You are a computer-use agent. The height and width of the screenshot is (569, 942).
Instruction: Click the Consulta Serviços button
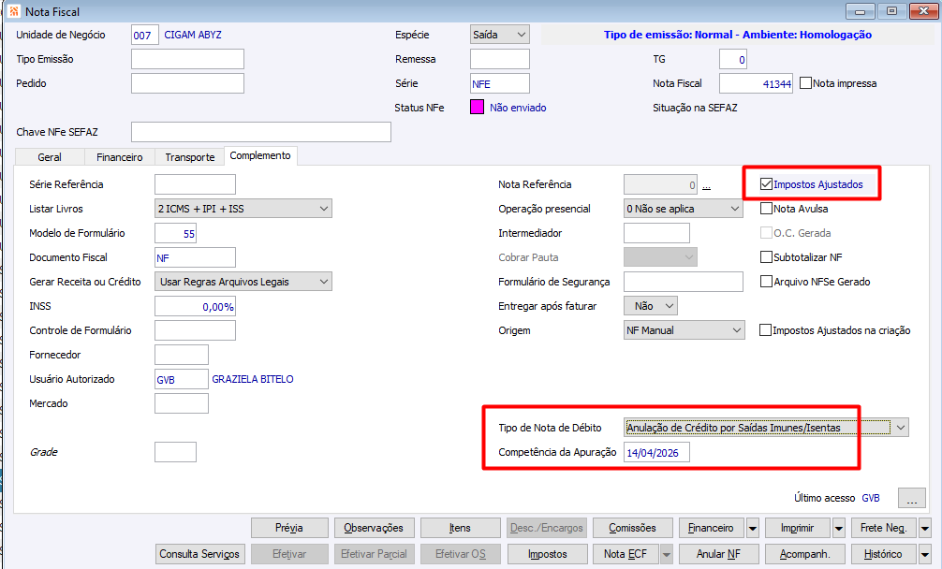199,554
